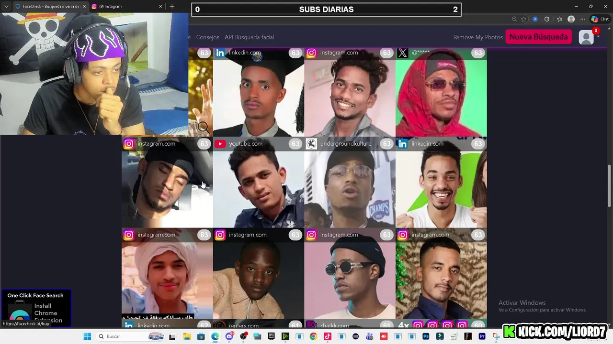This screenshot has height=344, width=613.
Task: Click the Remove My Photos link
Action: (x=478, y=37)
